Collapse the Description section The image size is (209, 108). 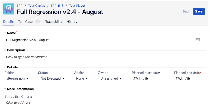coord(5,50)
